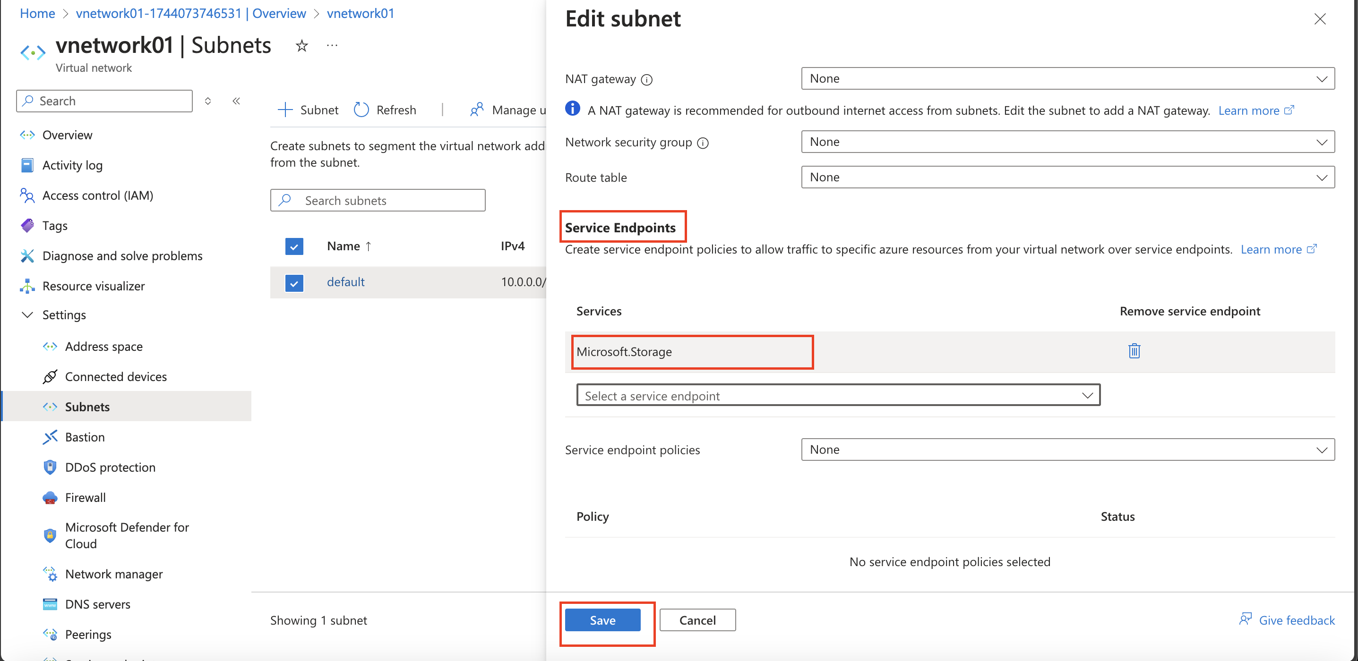This screenshot has width=1358, height=661.
Task: Open the Service endpoint policies dropdown
Action: pos(1067,450)
